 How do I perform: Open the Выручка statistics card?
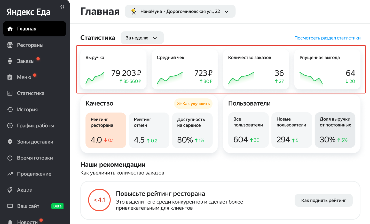pos(113,70)
